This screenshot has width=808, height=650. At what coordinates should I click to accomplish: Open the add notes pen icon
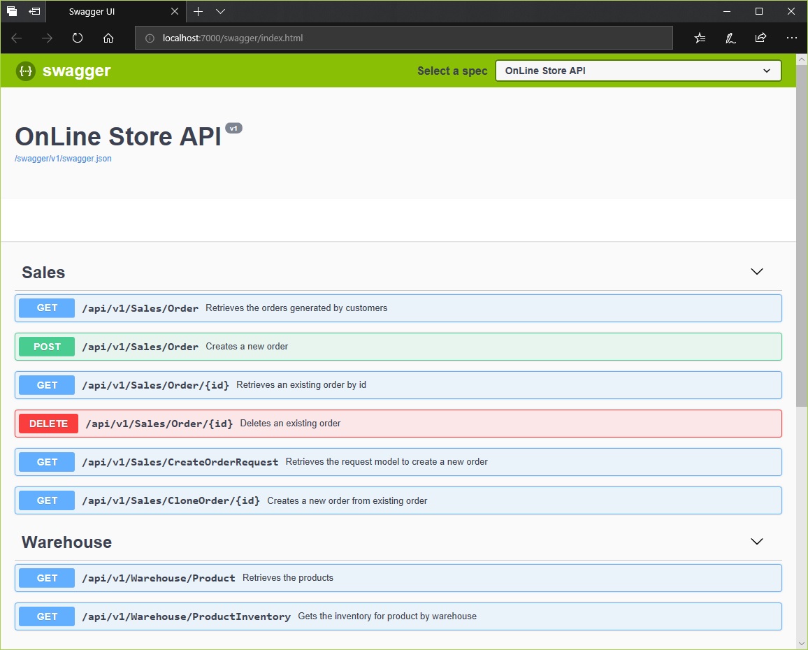(730, 38)
